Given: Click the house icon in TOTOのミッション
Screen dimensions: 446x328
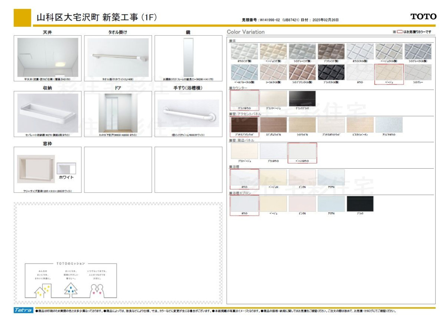Looking at the screenshot, I should click(x=43, y=290).
